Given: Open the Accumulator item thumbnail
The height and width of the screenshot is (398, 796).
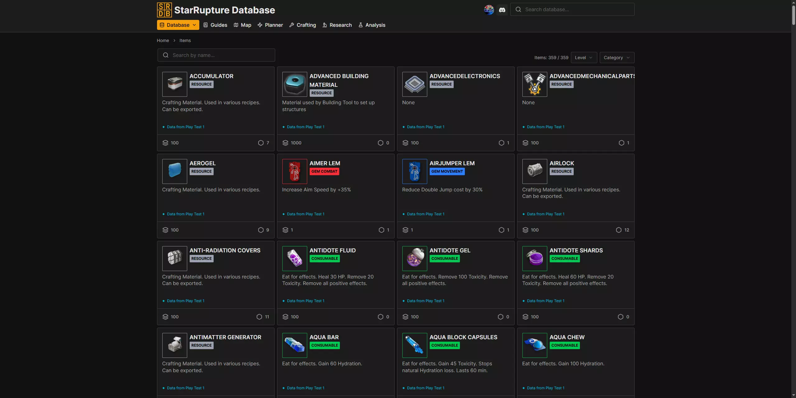Looking at the screenshot, I should 174,84.
